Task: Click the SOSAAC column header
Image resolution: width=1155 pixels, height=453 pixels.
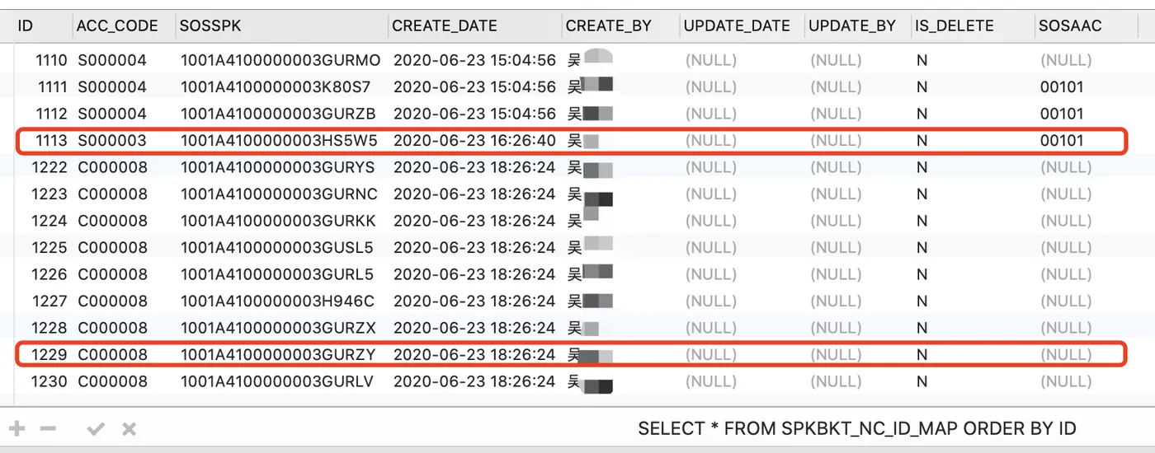Action: click(x=1070, y=26)
